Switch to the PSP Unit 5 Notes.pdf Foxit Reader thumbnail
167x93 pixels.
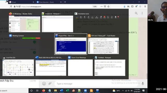coord(103,46)
